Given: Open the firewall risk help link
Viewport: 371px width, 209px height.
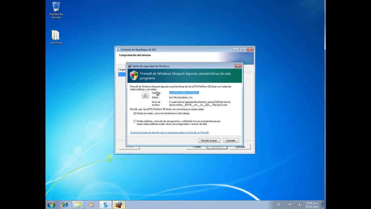Looking at the screenshot, I should (x=170, y=132).
